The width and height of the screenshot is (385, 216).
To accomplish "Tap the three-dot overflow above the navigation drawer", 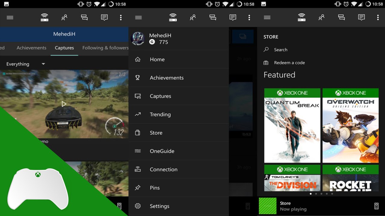I will point(249,17).
